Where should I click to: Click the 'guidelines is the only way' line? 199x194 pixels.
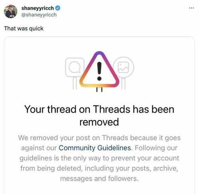[x=99, y=158]
